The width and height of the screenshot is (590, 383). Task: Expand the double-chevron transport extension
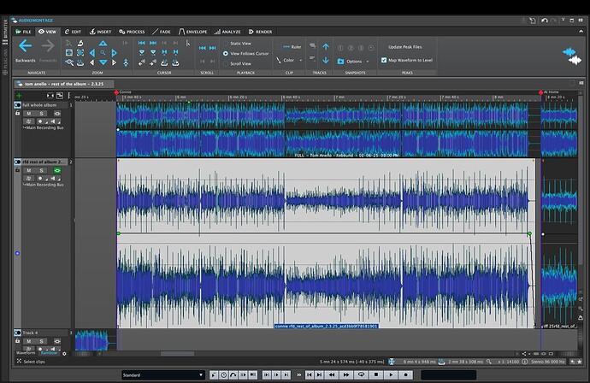pyautogui.click(x=299, y=374)
